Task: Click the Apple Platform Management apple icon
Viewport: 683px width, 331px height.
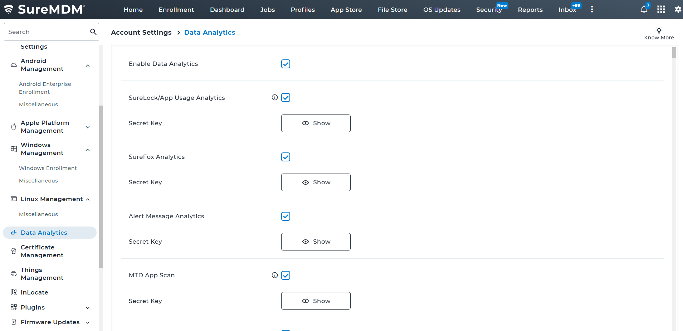Action: pos(14,127)
